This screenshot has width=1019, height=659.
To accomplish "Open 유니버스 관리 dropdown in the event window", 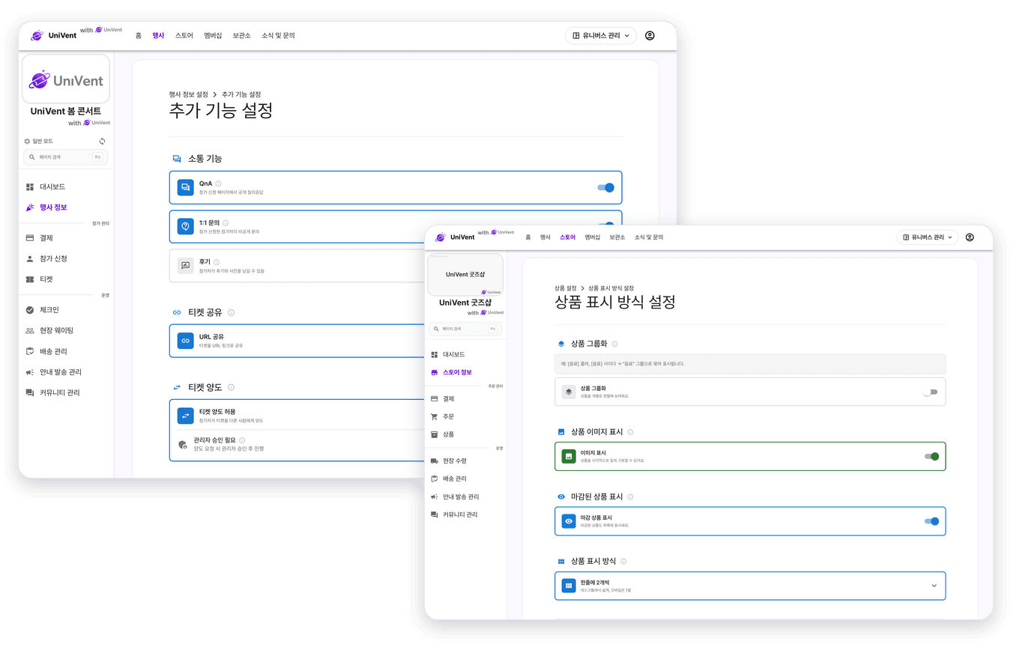I will point(601,35).
